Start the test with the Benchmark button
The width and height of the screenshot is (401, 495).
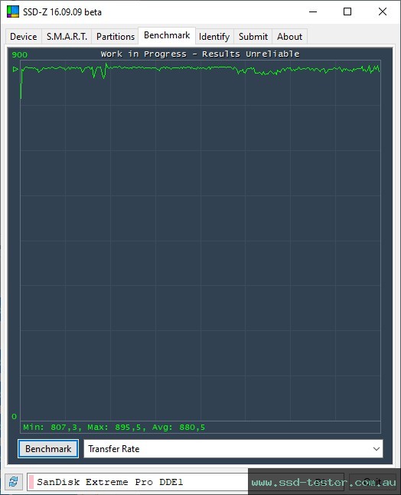[48, 448]
